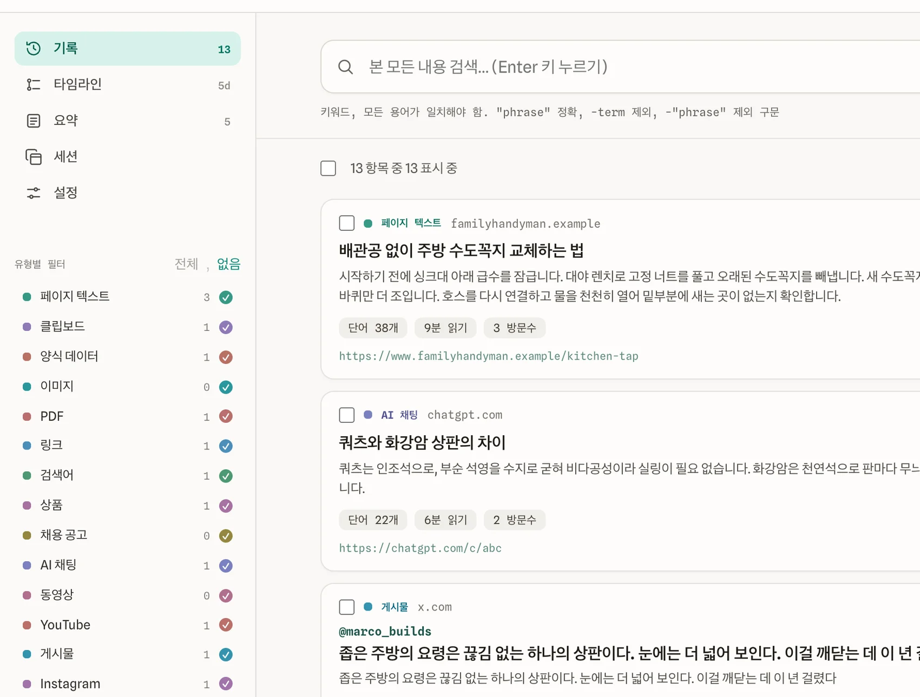Click the AI 채팅 filter label
Image resolution: width=920 pixels, height=697 pixels.
point(58,565)
